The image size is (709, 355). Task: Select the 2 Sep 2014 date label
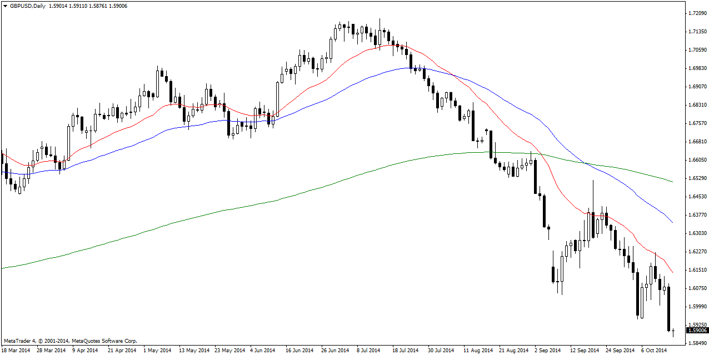(547, 351)
